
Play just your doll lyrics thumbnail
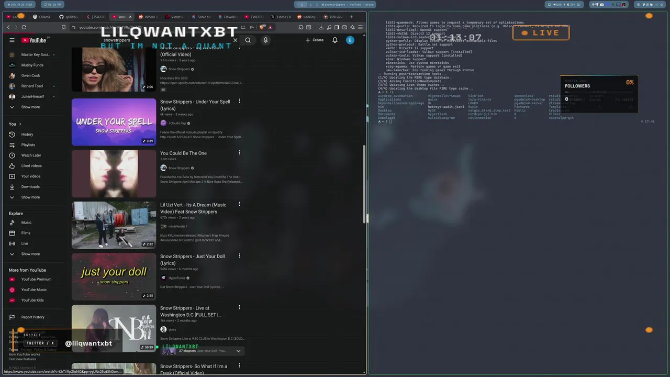[x=114, y=276]
